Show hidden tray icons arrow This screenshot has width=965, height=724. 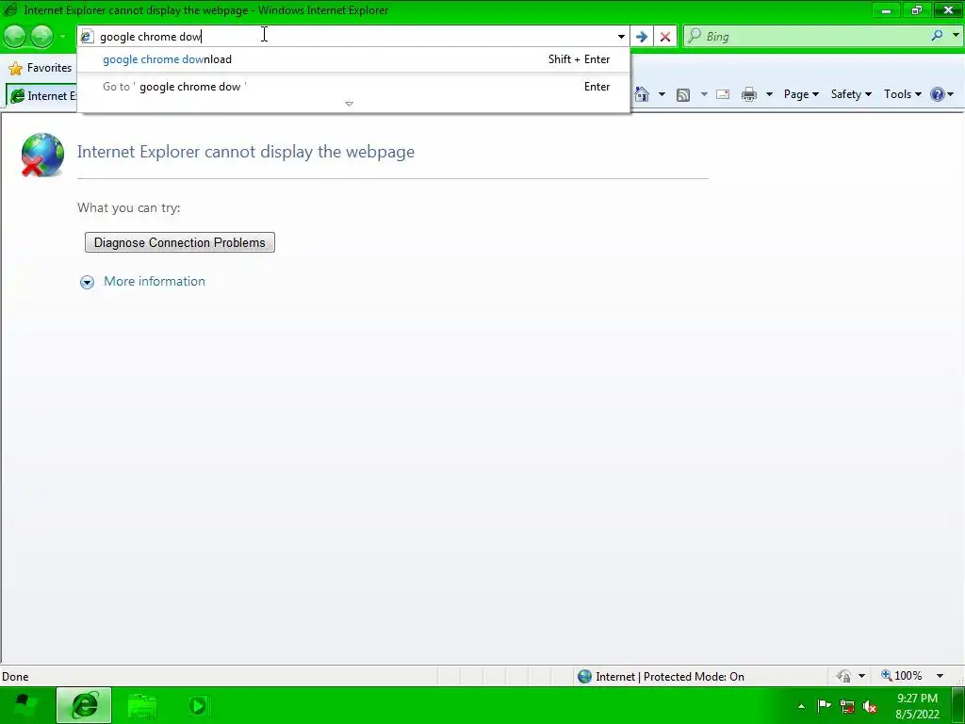pyautogui.click(x=801, y=706)
